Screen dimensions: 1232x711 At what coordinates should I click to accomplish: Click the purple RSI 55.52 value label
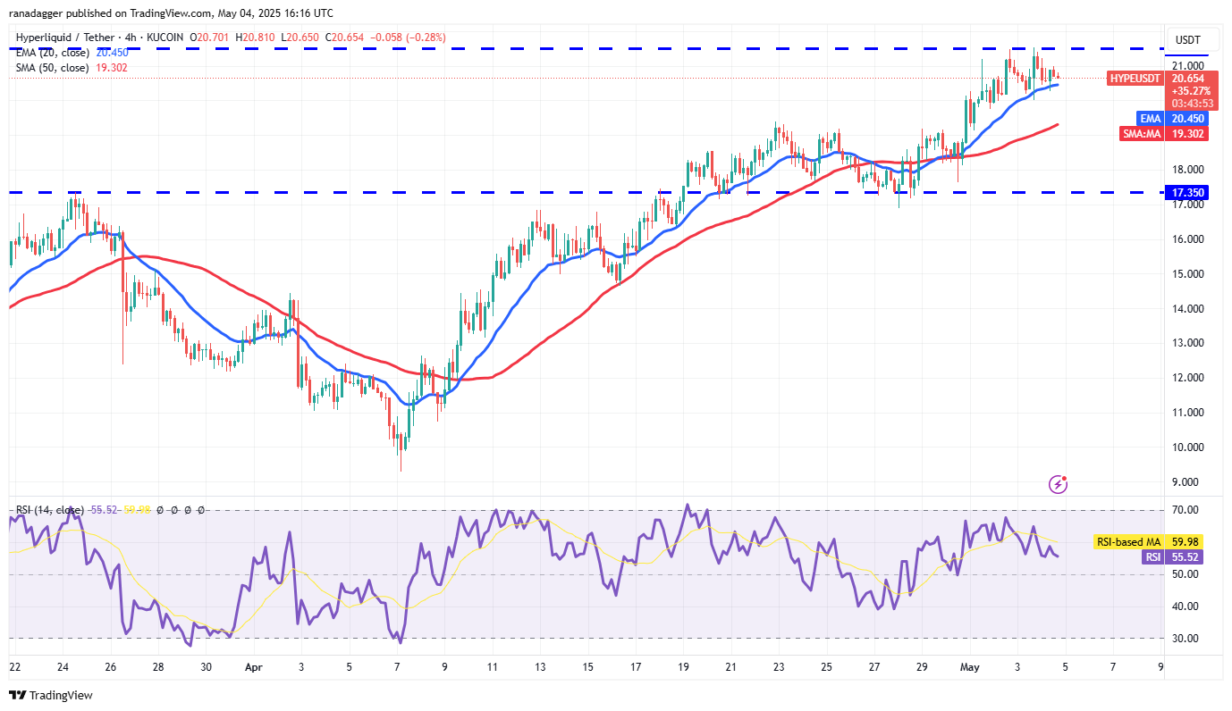point(1173,557)
